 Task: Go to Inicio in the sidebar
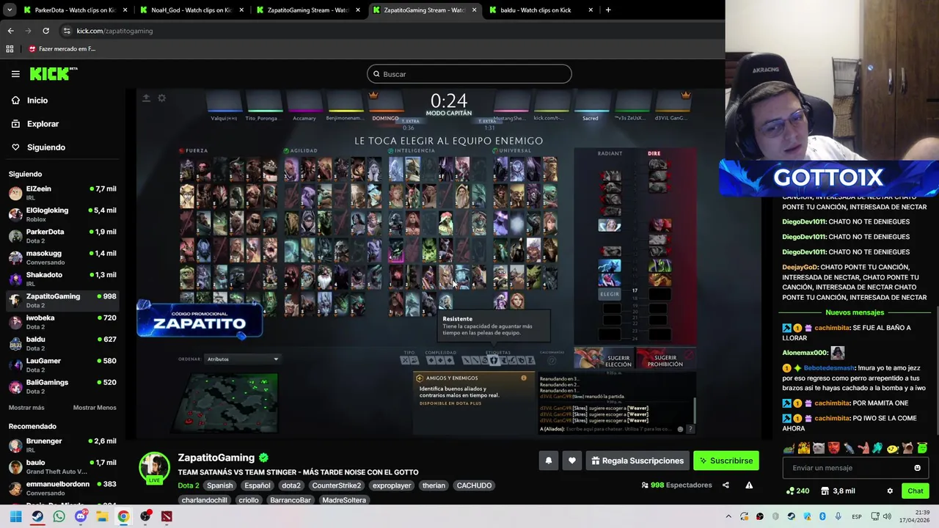pyautogui.click(x=37, y=100)
